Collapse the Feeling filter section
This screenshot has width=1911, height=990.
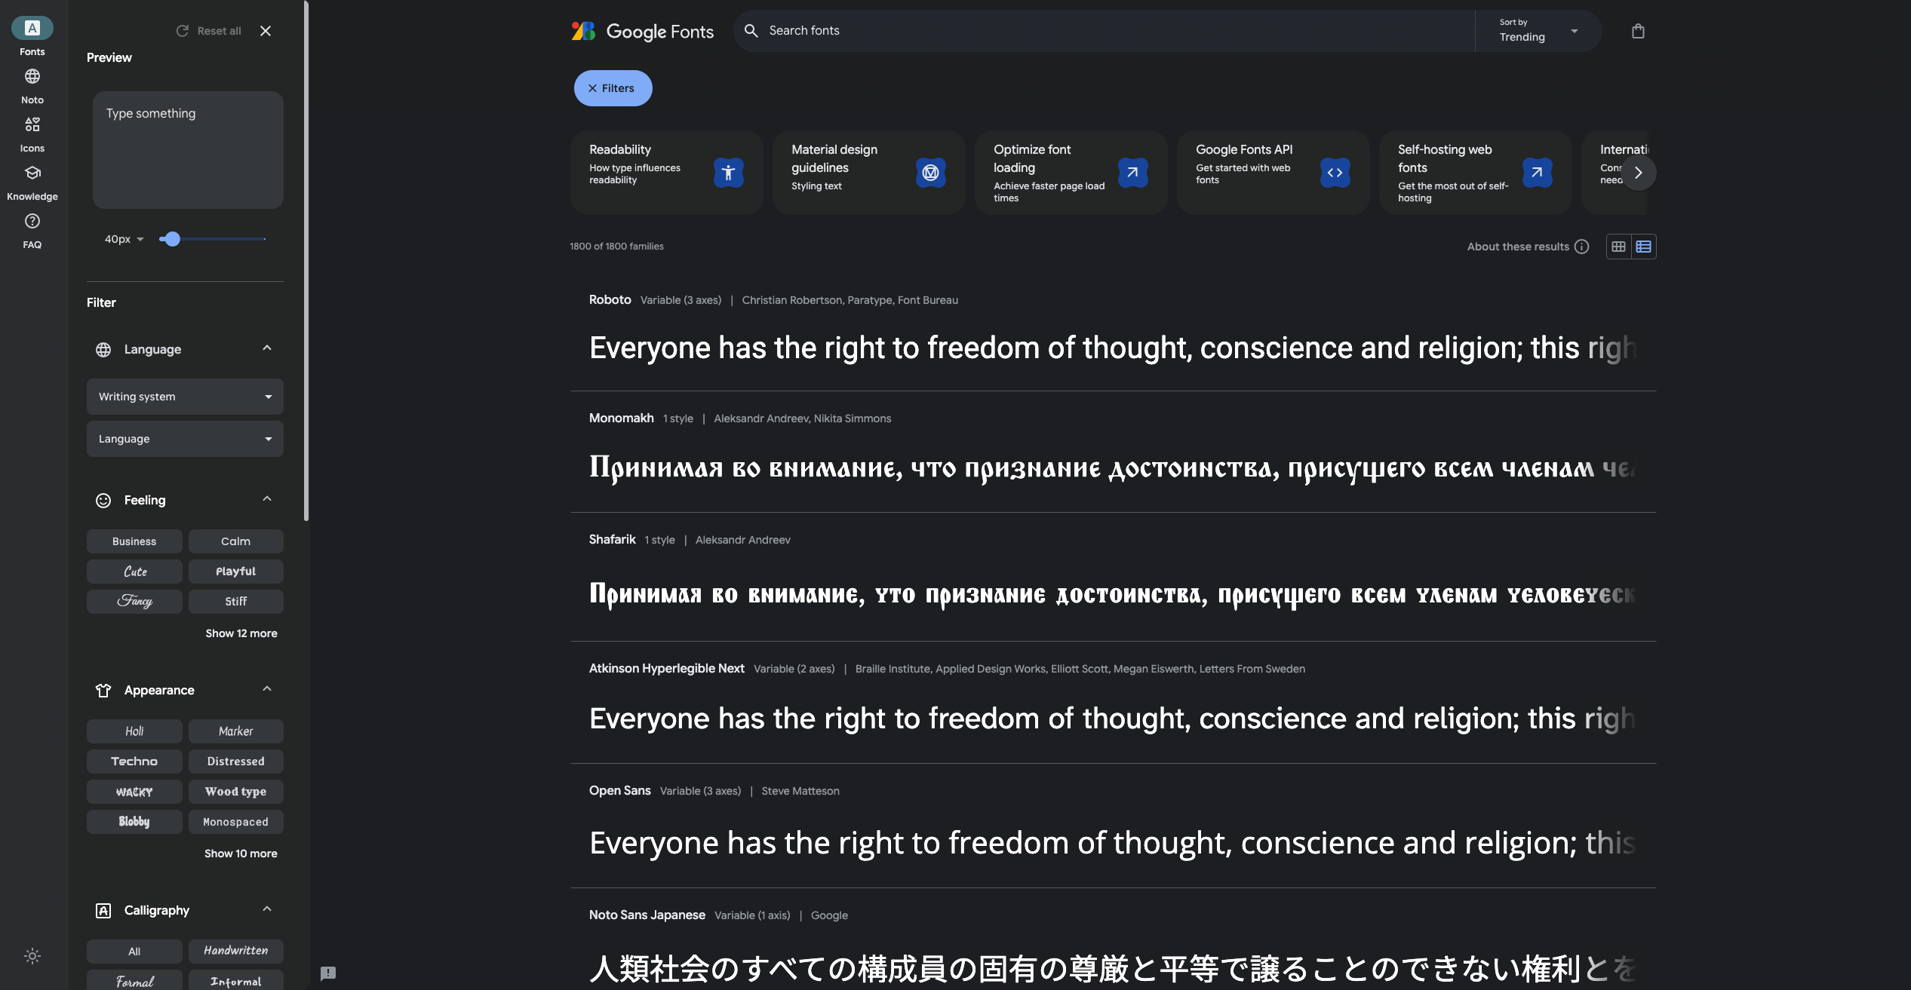(x=266, y=499)
